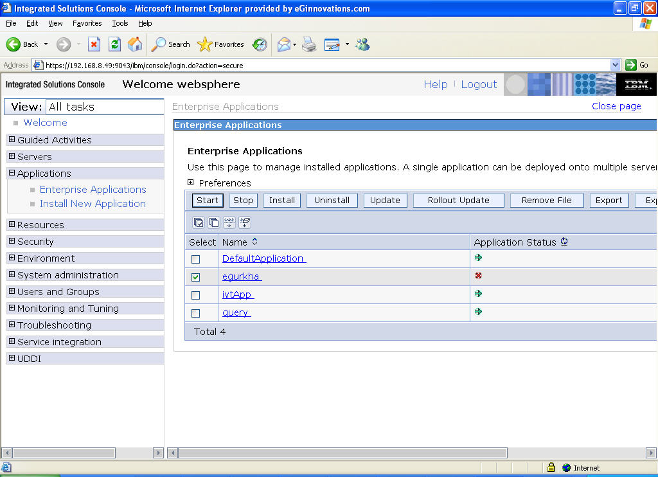The width and height of the screenshot is (658, 477).
Task: Open the Tools menu
Action: (x=120, y=23)
